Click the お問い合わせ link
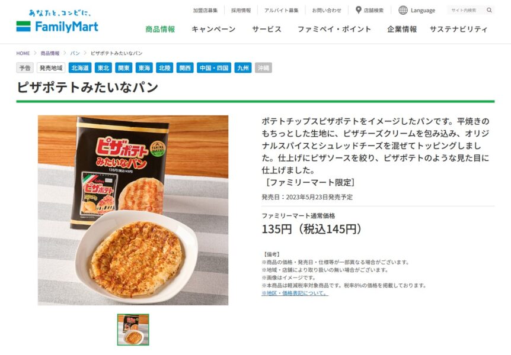511x355 pixels. tap(327, 11)
